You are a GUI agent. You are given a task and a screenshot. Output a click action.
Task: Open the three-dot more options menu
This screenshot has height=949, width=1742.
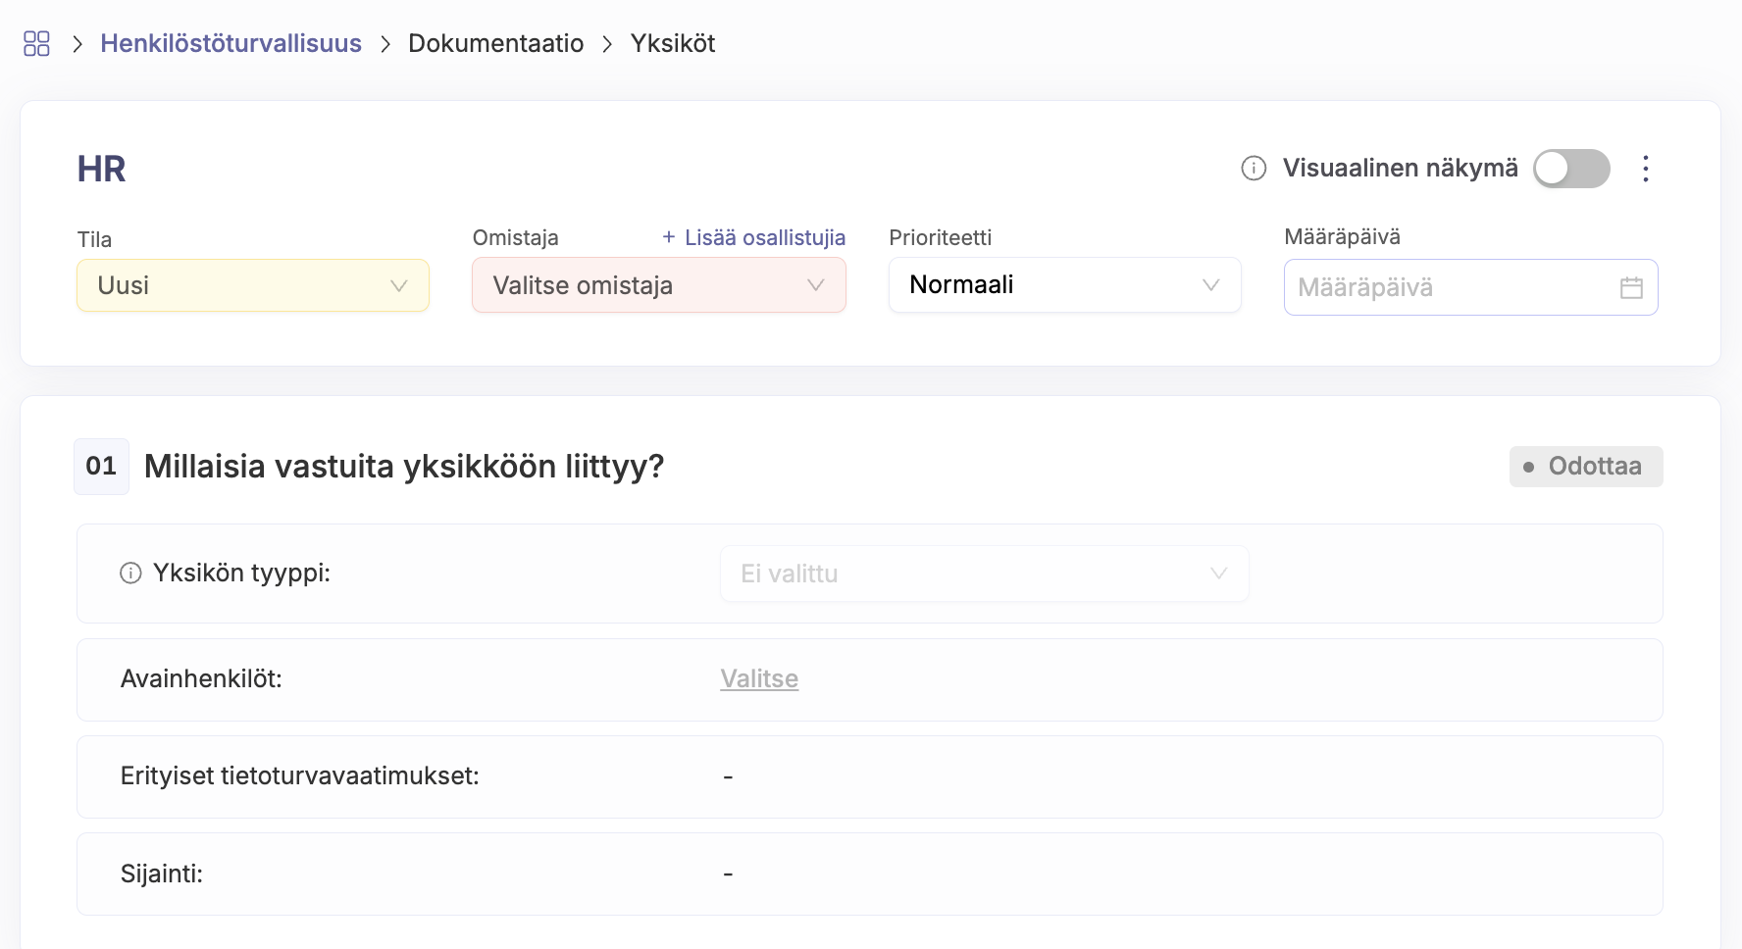[x=1646, y=169]
